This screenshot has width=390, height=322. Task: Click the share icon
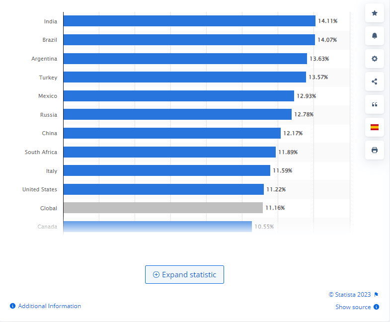pos(375,81)
